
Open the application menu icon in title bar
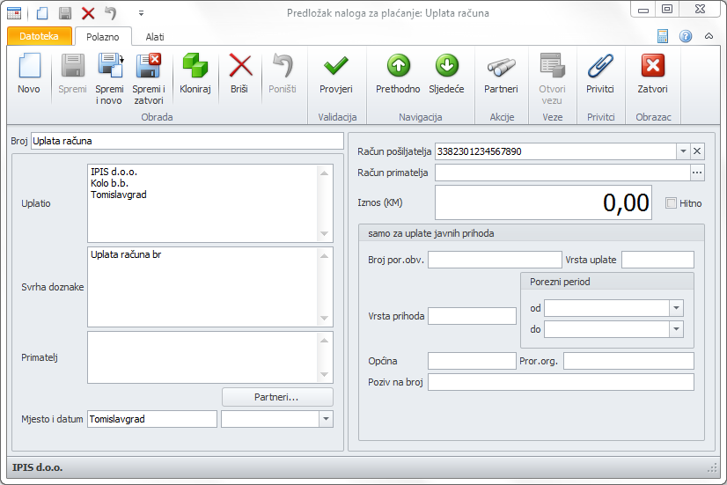14,13
